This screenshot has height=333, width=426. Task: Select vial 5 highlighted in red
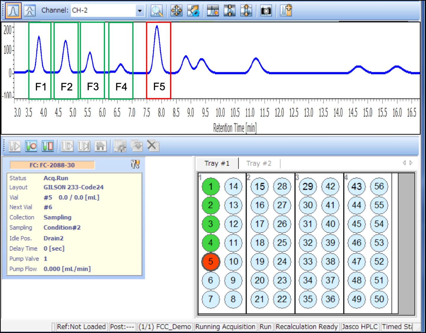click(x=211, y=262)
